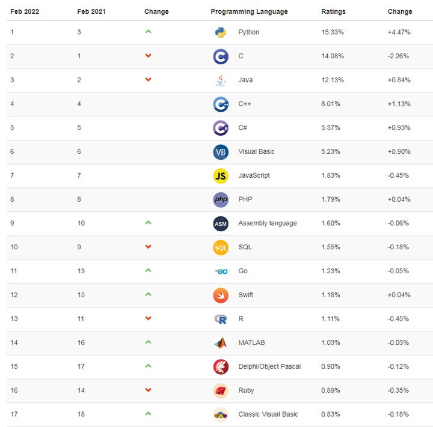Click the Programming Language column header
433x427 pixels.
pos(249,11)
